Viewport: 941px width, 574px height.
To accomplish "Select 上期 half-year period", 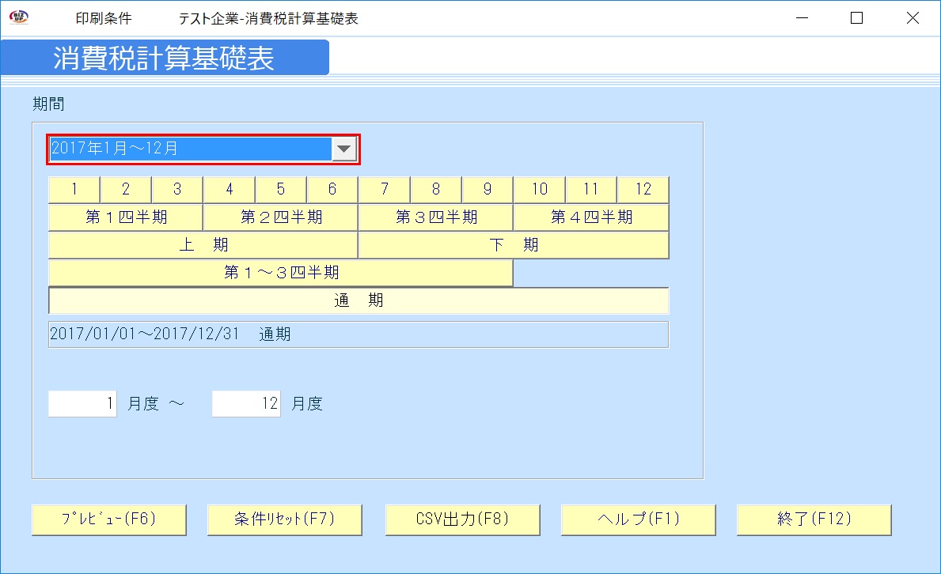I will point(203,244).
